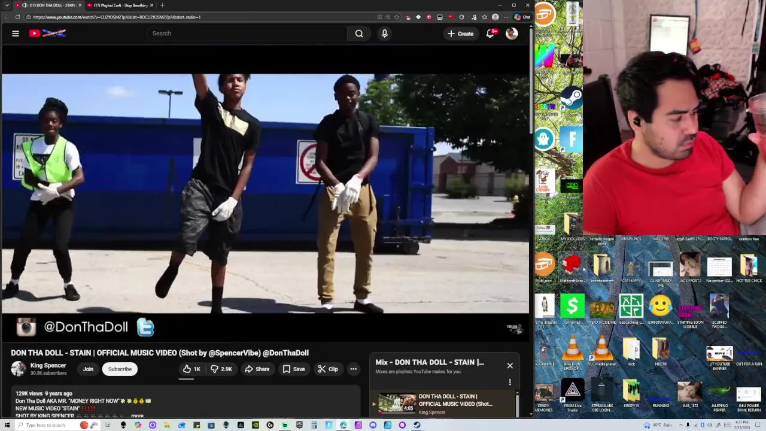The width and height of the screenshot is (766, 431).
Task: Open the YouTube account avatar menu
Action: click(x=512, y=34)
